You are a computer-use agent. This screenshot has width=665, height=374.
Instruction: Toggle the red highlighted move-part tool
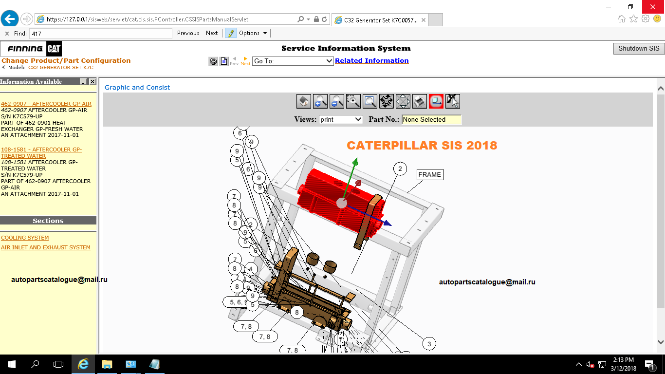pos(436,101)
